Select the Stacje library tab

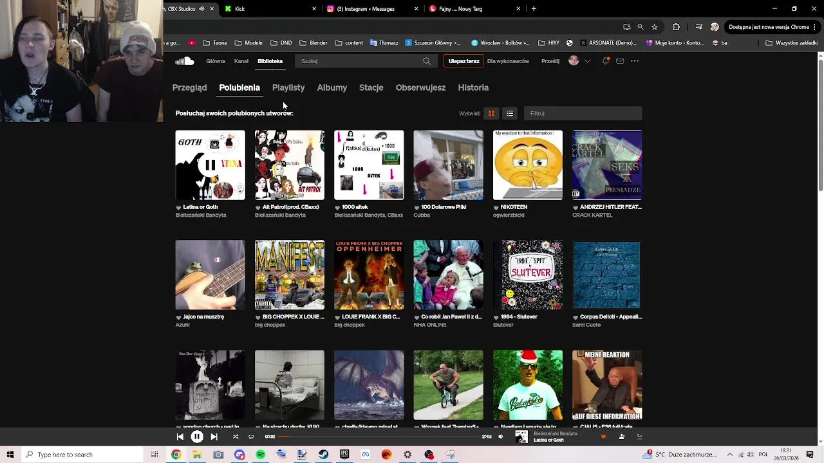click(x=371, y=87)
